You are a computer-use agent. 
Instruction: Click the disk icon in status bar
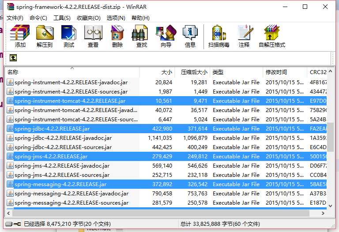coord(9,224)
